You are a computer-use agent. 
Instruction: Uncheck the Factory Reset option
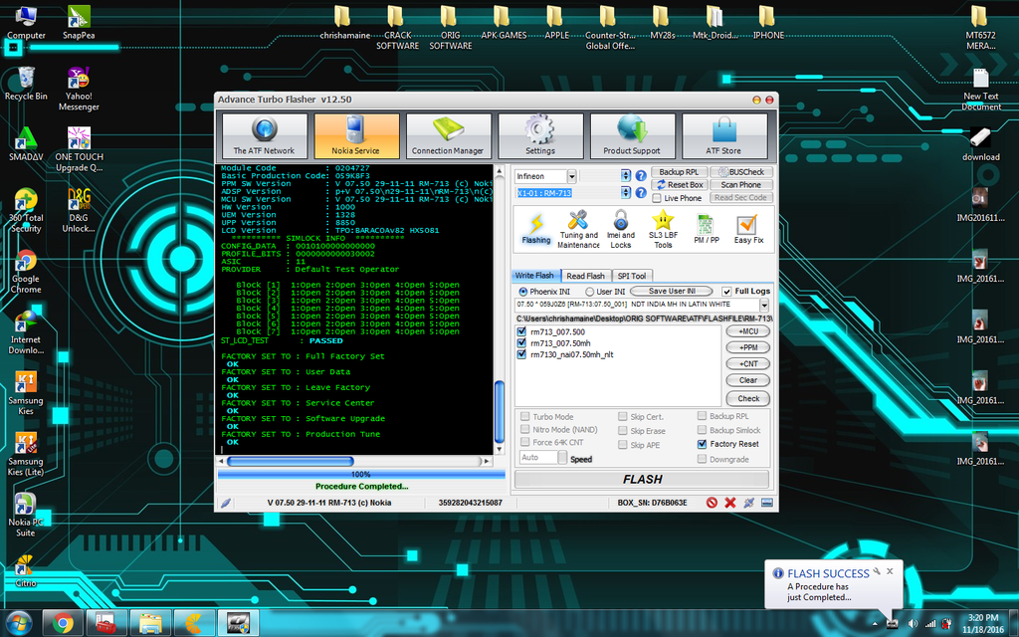point(703,444)
